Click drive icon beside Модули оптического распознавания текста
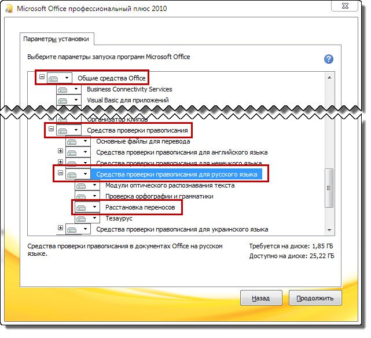Screen dimensions: 371x338 pyautogui.click(x=82, y=185)
